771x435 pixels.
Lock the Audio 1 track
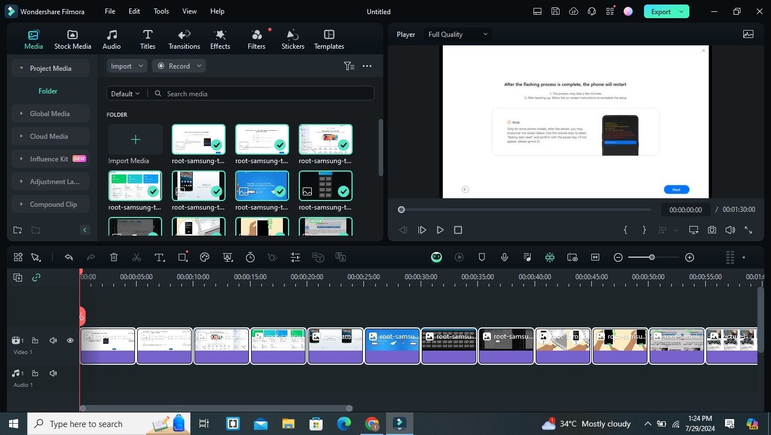35,373
